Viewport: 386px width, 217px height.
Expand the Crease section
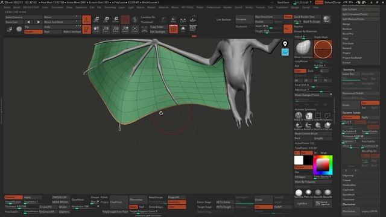[347, 180]
